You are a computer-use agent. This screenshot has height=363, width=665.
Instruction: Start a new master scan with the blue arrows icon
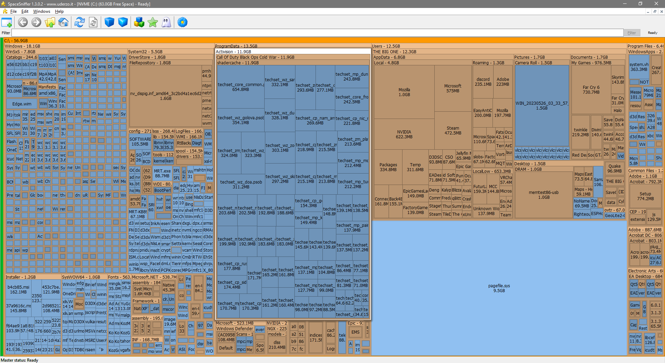tap(80, 22)
